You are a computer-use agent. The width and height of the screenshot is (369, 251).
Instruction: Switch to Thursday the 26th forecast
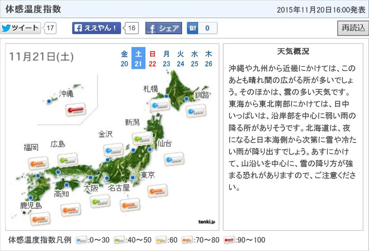pyautogui.click(x=208, y=58)
